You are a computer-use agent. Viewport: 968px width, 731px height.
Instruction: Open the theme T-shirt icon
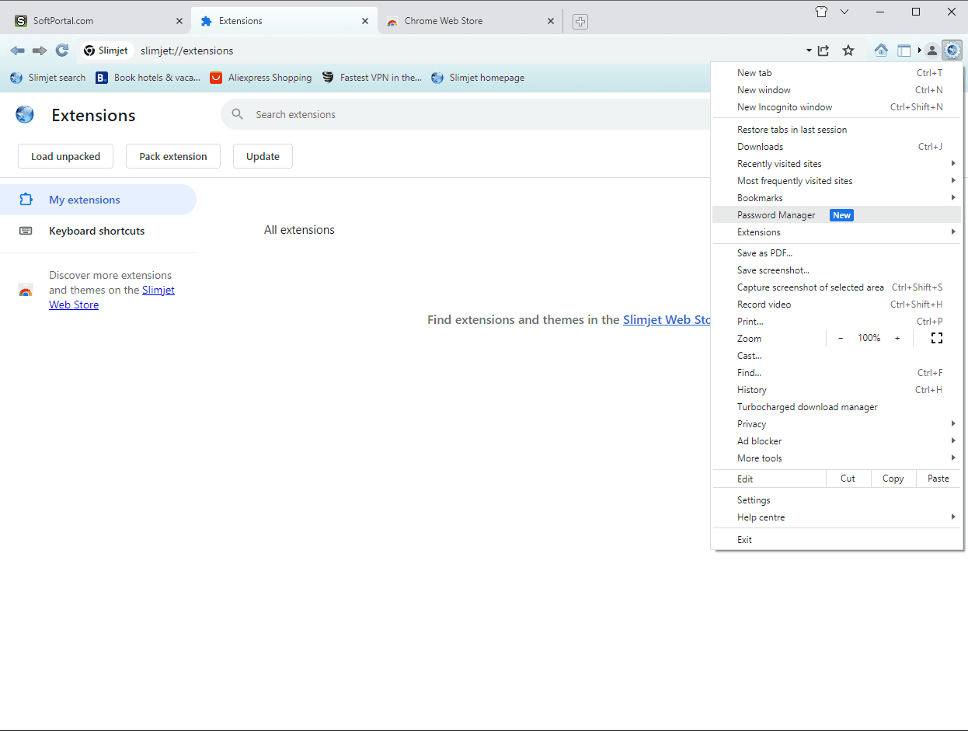point(822,12)
